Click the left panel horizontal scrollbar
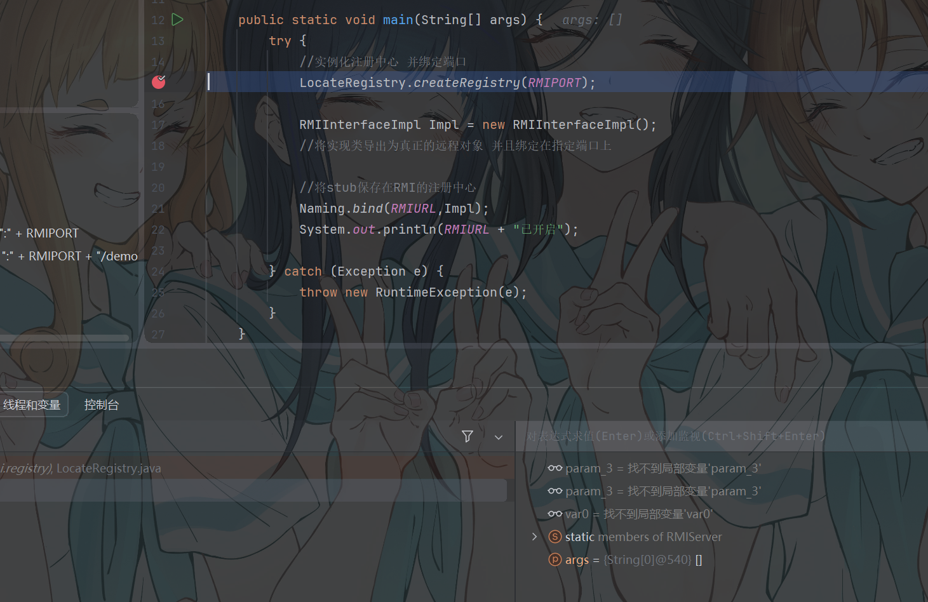This screenshot has width=928, height=602. [x=65, y=338]
